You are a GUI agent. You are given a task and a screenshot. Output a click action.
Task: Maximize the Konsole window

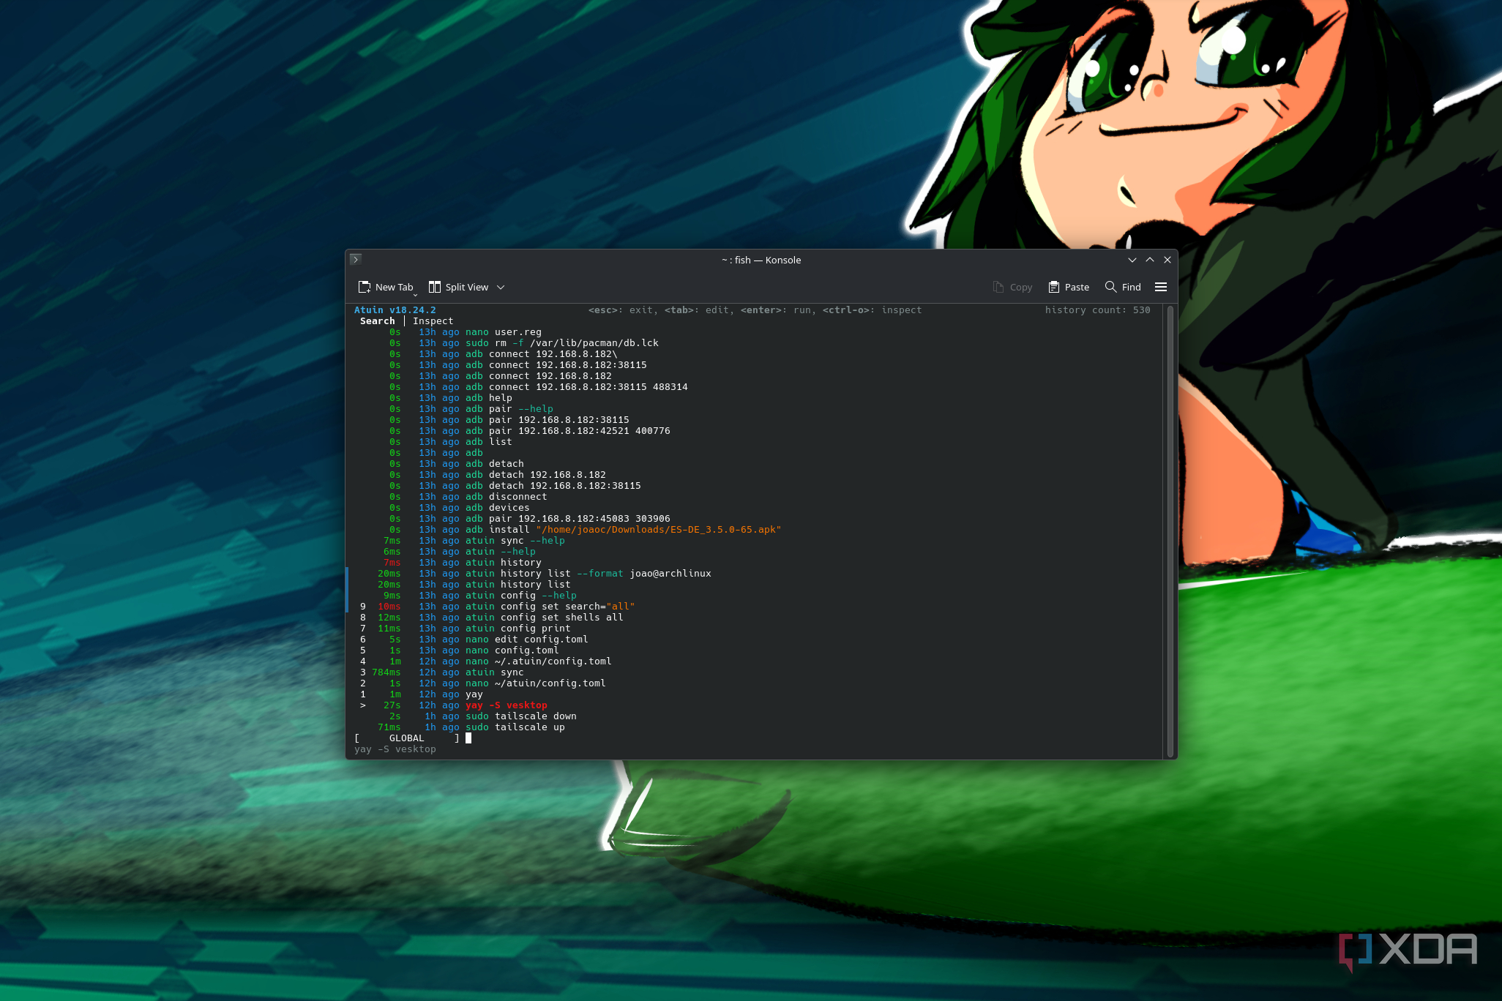pyautogui.click(x=1150, y=260)
